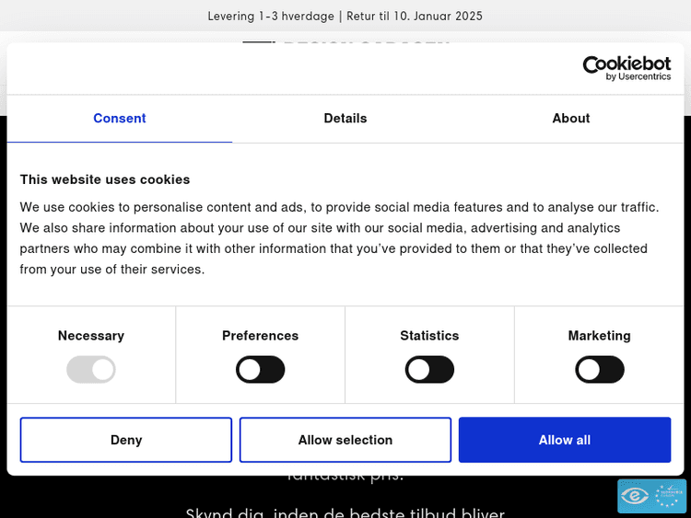Click the disabled Necessary cookies toggle
The height and width of the screenshot is (518, 691).
coord(91,370)
